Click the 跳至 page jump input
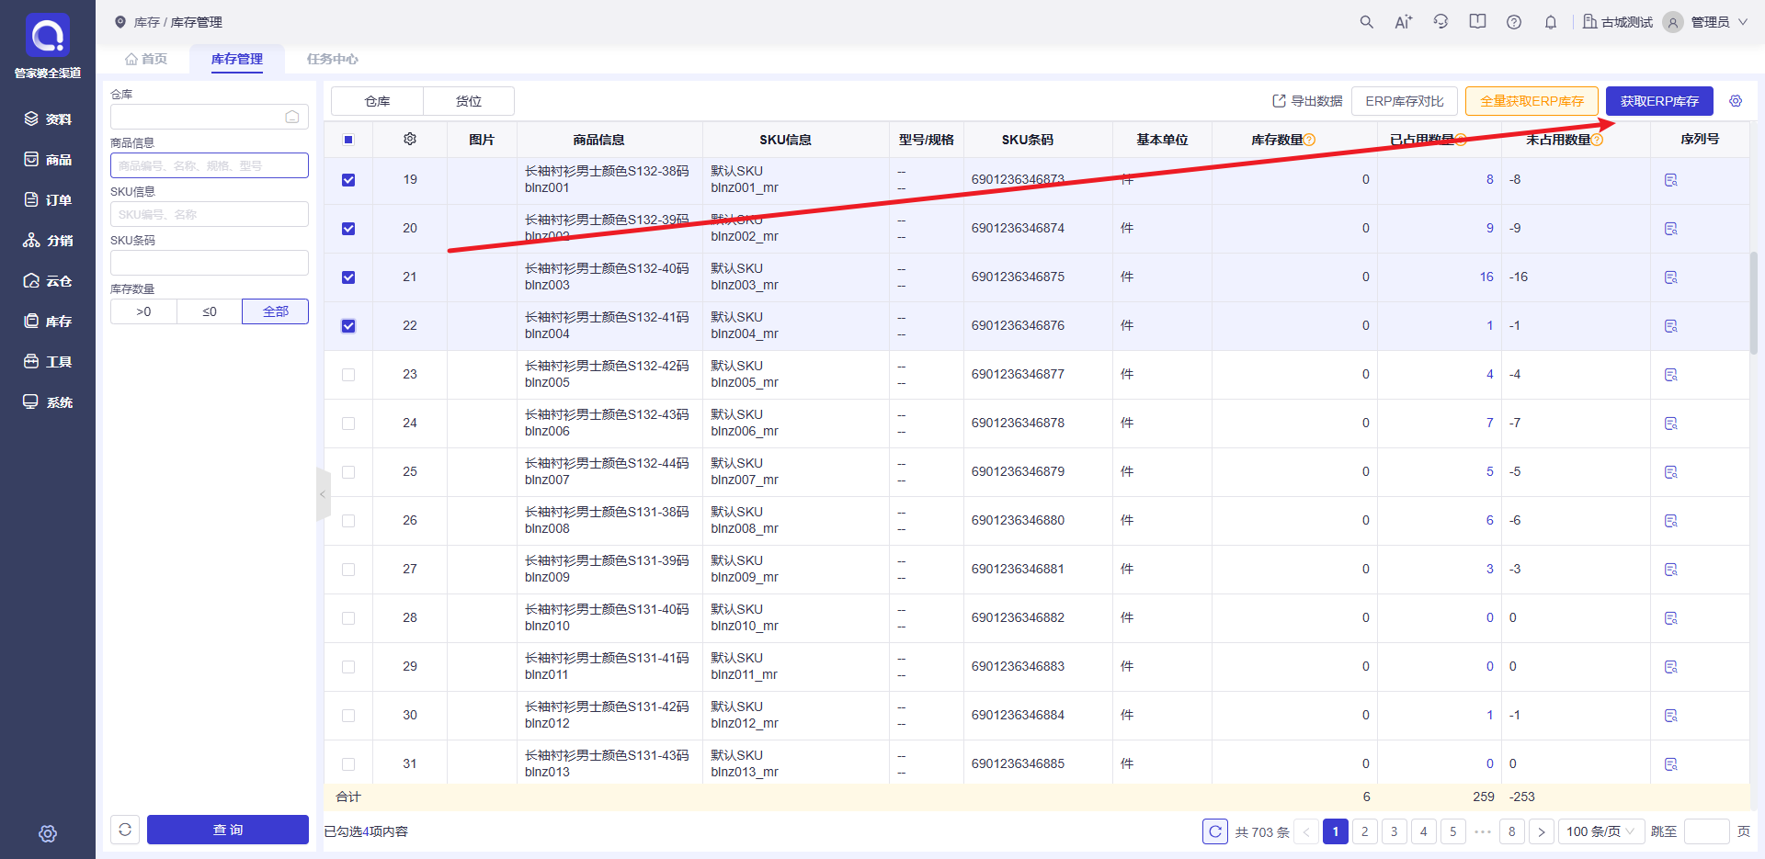1765x859 pixels. click(1707, 831)
